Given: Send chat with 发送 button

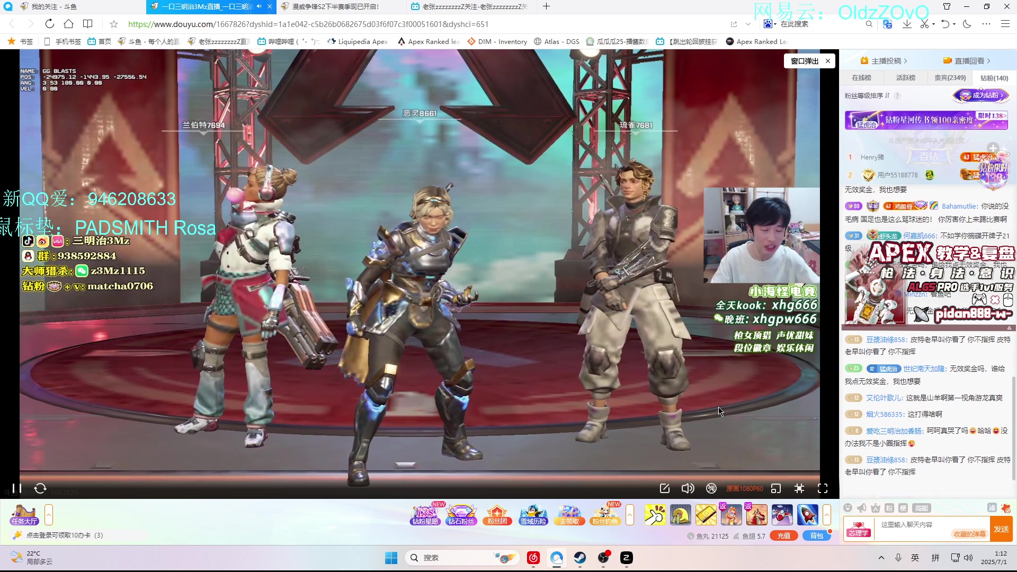Looking at the screenshot, I should [1001, 529].
